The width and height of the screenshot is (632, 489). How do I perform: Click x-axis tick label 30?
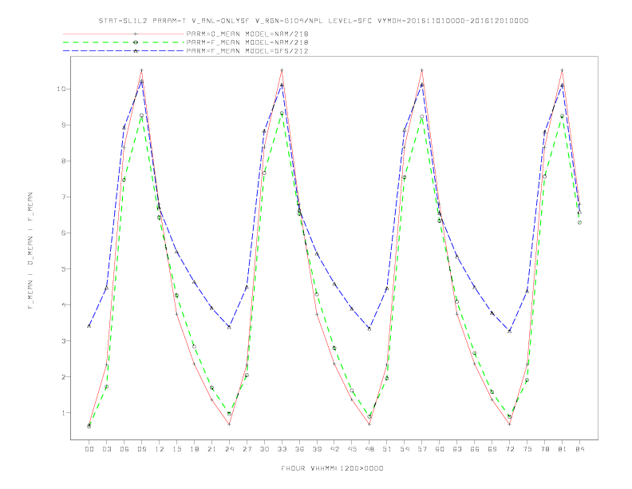[x=264, y=449]
